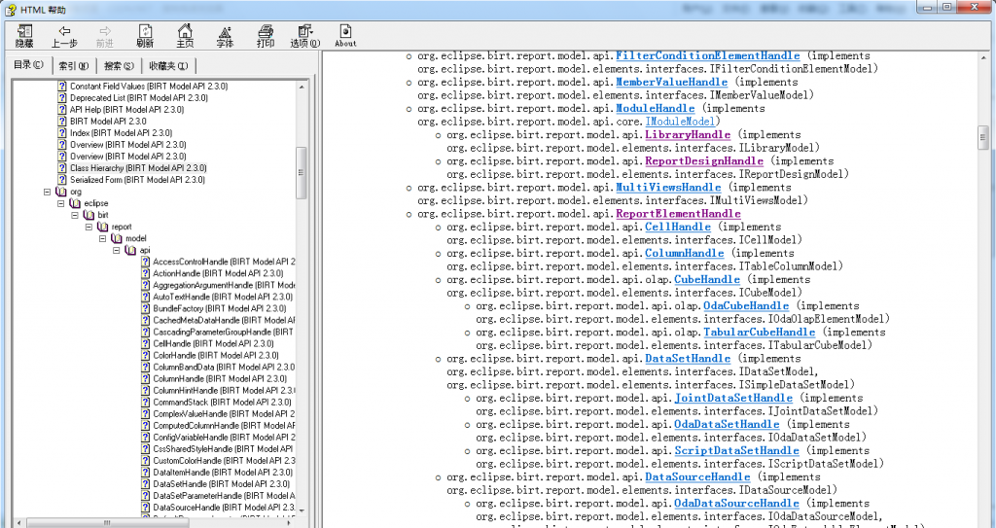The height and width of the screenshot is (528, 996).
Task: Collapse the api tree node
Action: (x=117, y=250)
